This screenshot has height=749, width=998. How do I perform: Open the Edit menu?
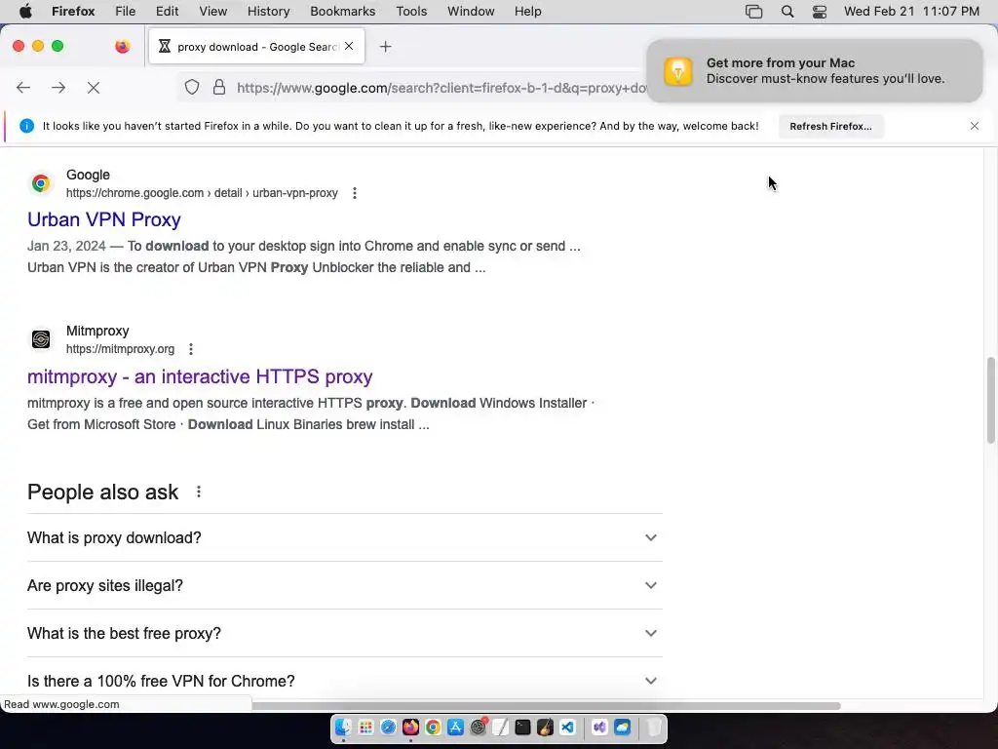pos(167,11)
